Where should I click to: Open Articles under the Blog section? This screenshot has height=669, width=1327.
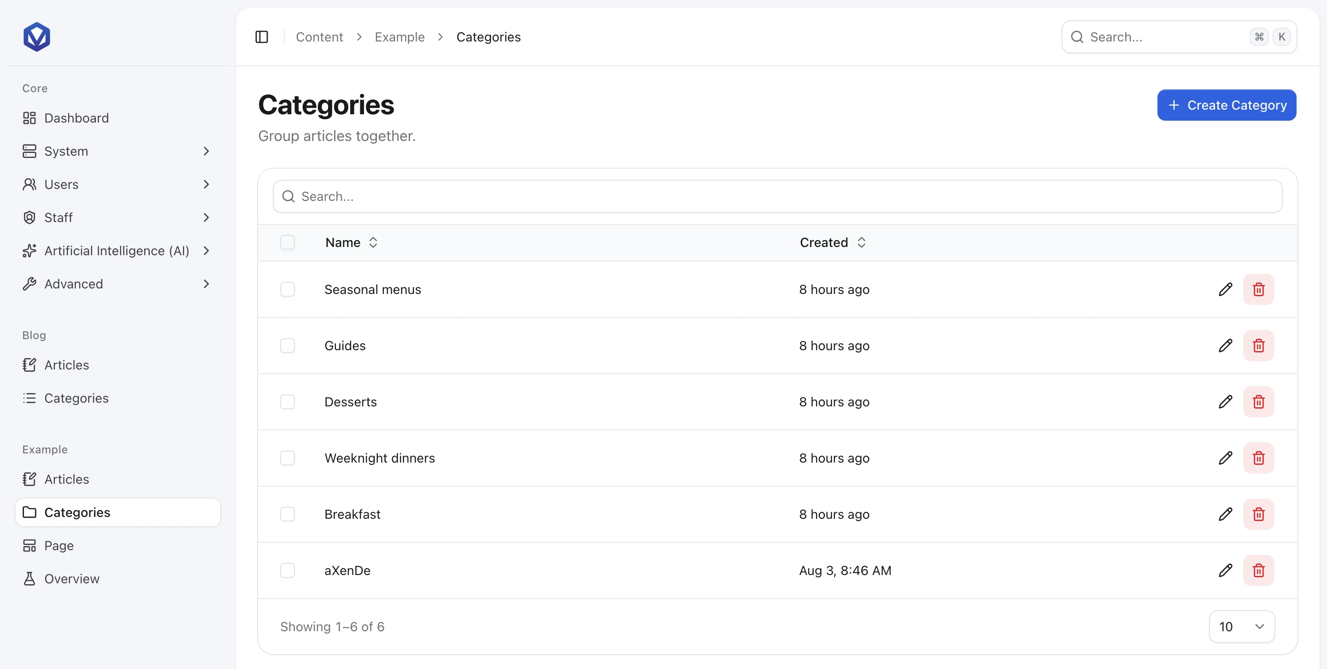[x=118, y=365]
